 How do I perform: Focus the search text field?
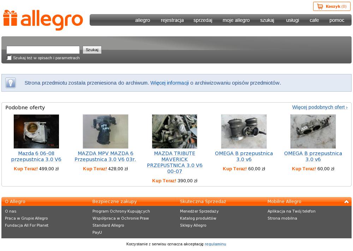tap(43, 50)
